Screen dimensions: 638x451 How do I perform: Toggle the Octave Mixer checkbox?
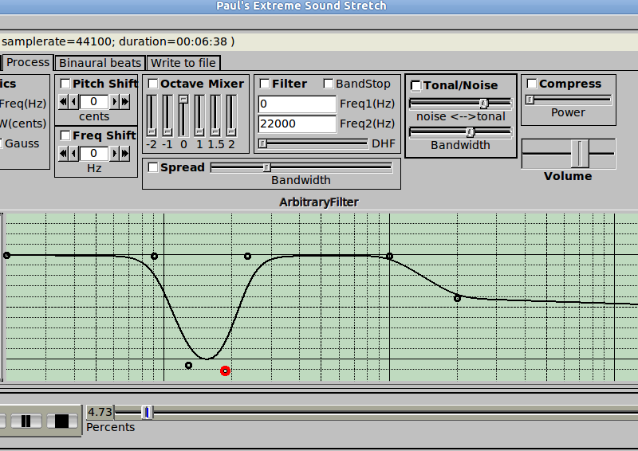coord(153,84)
